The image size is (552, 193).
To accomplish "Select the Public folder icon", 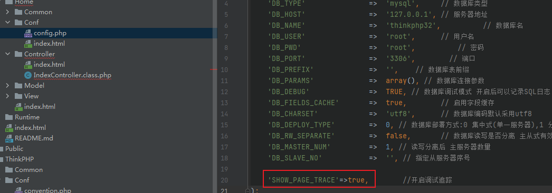I will point(2,149).
